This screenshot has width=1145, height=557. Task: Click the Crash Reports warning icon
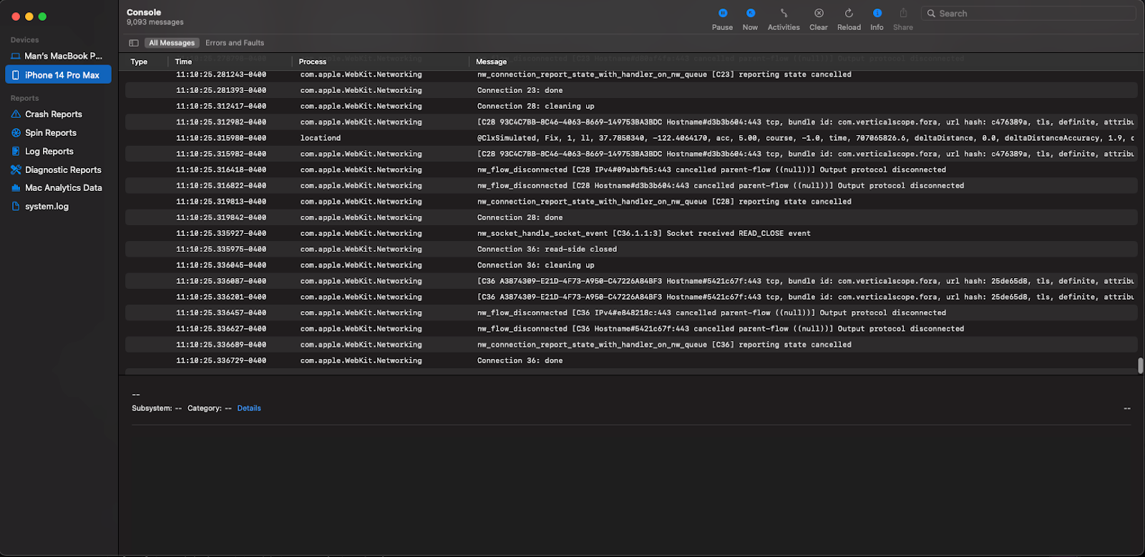point(16,114)
